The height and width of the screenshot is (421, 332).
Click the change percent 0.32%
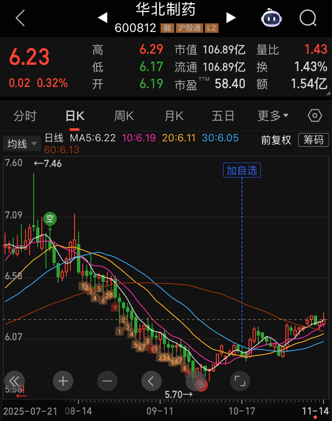(52, 83)
